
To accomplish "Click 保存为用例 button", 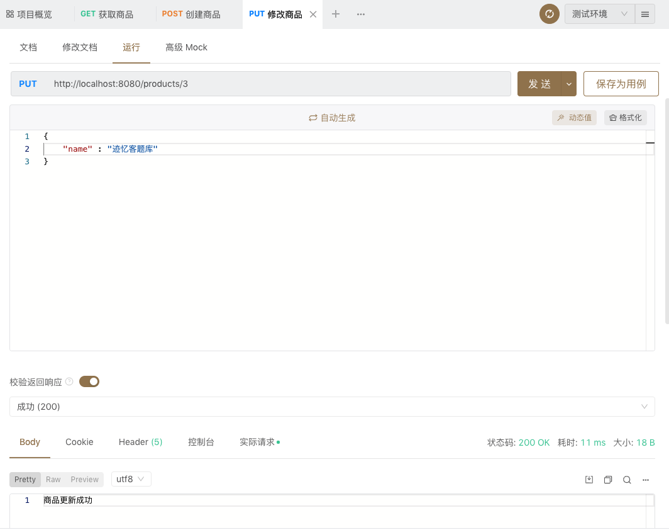I will [x=621, y=84].
